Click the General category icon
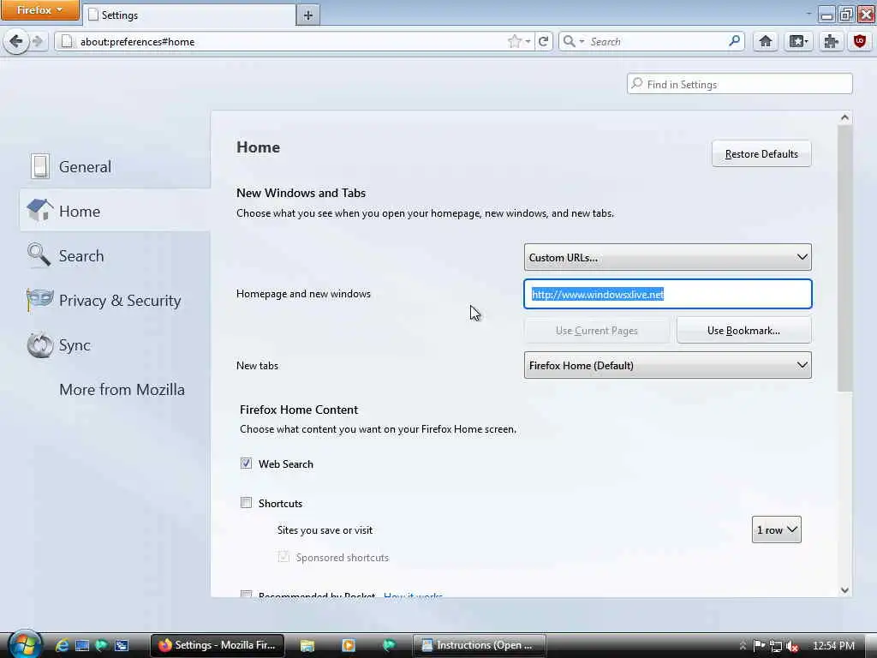 tap(40, 166)
